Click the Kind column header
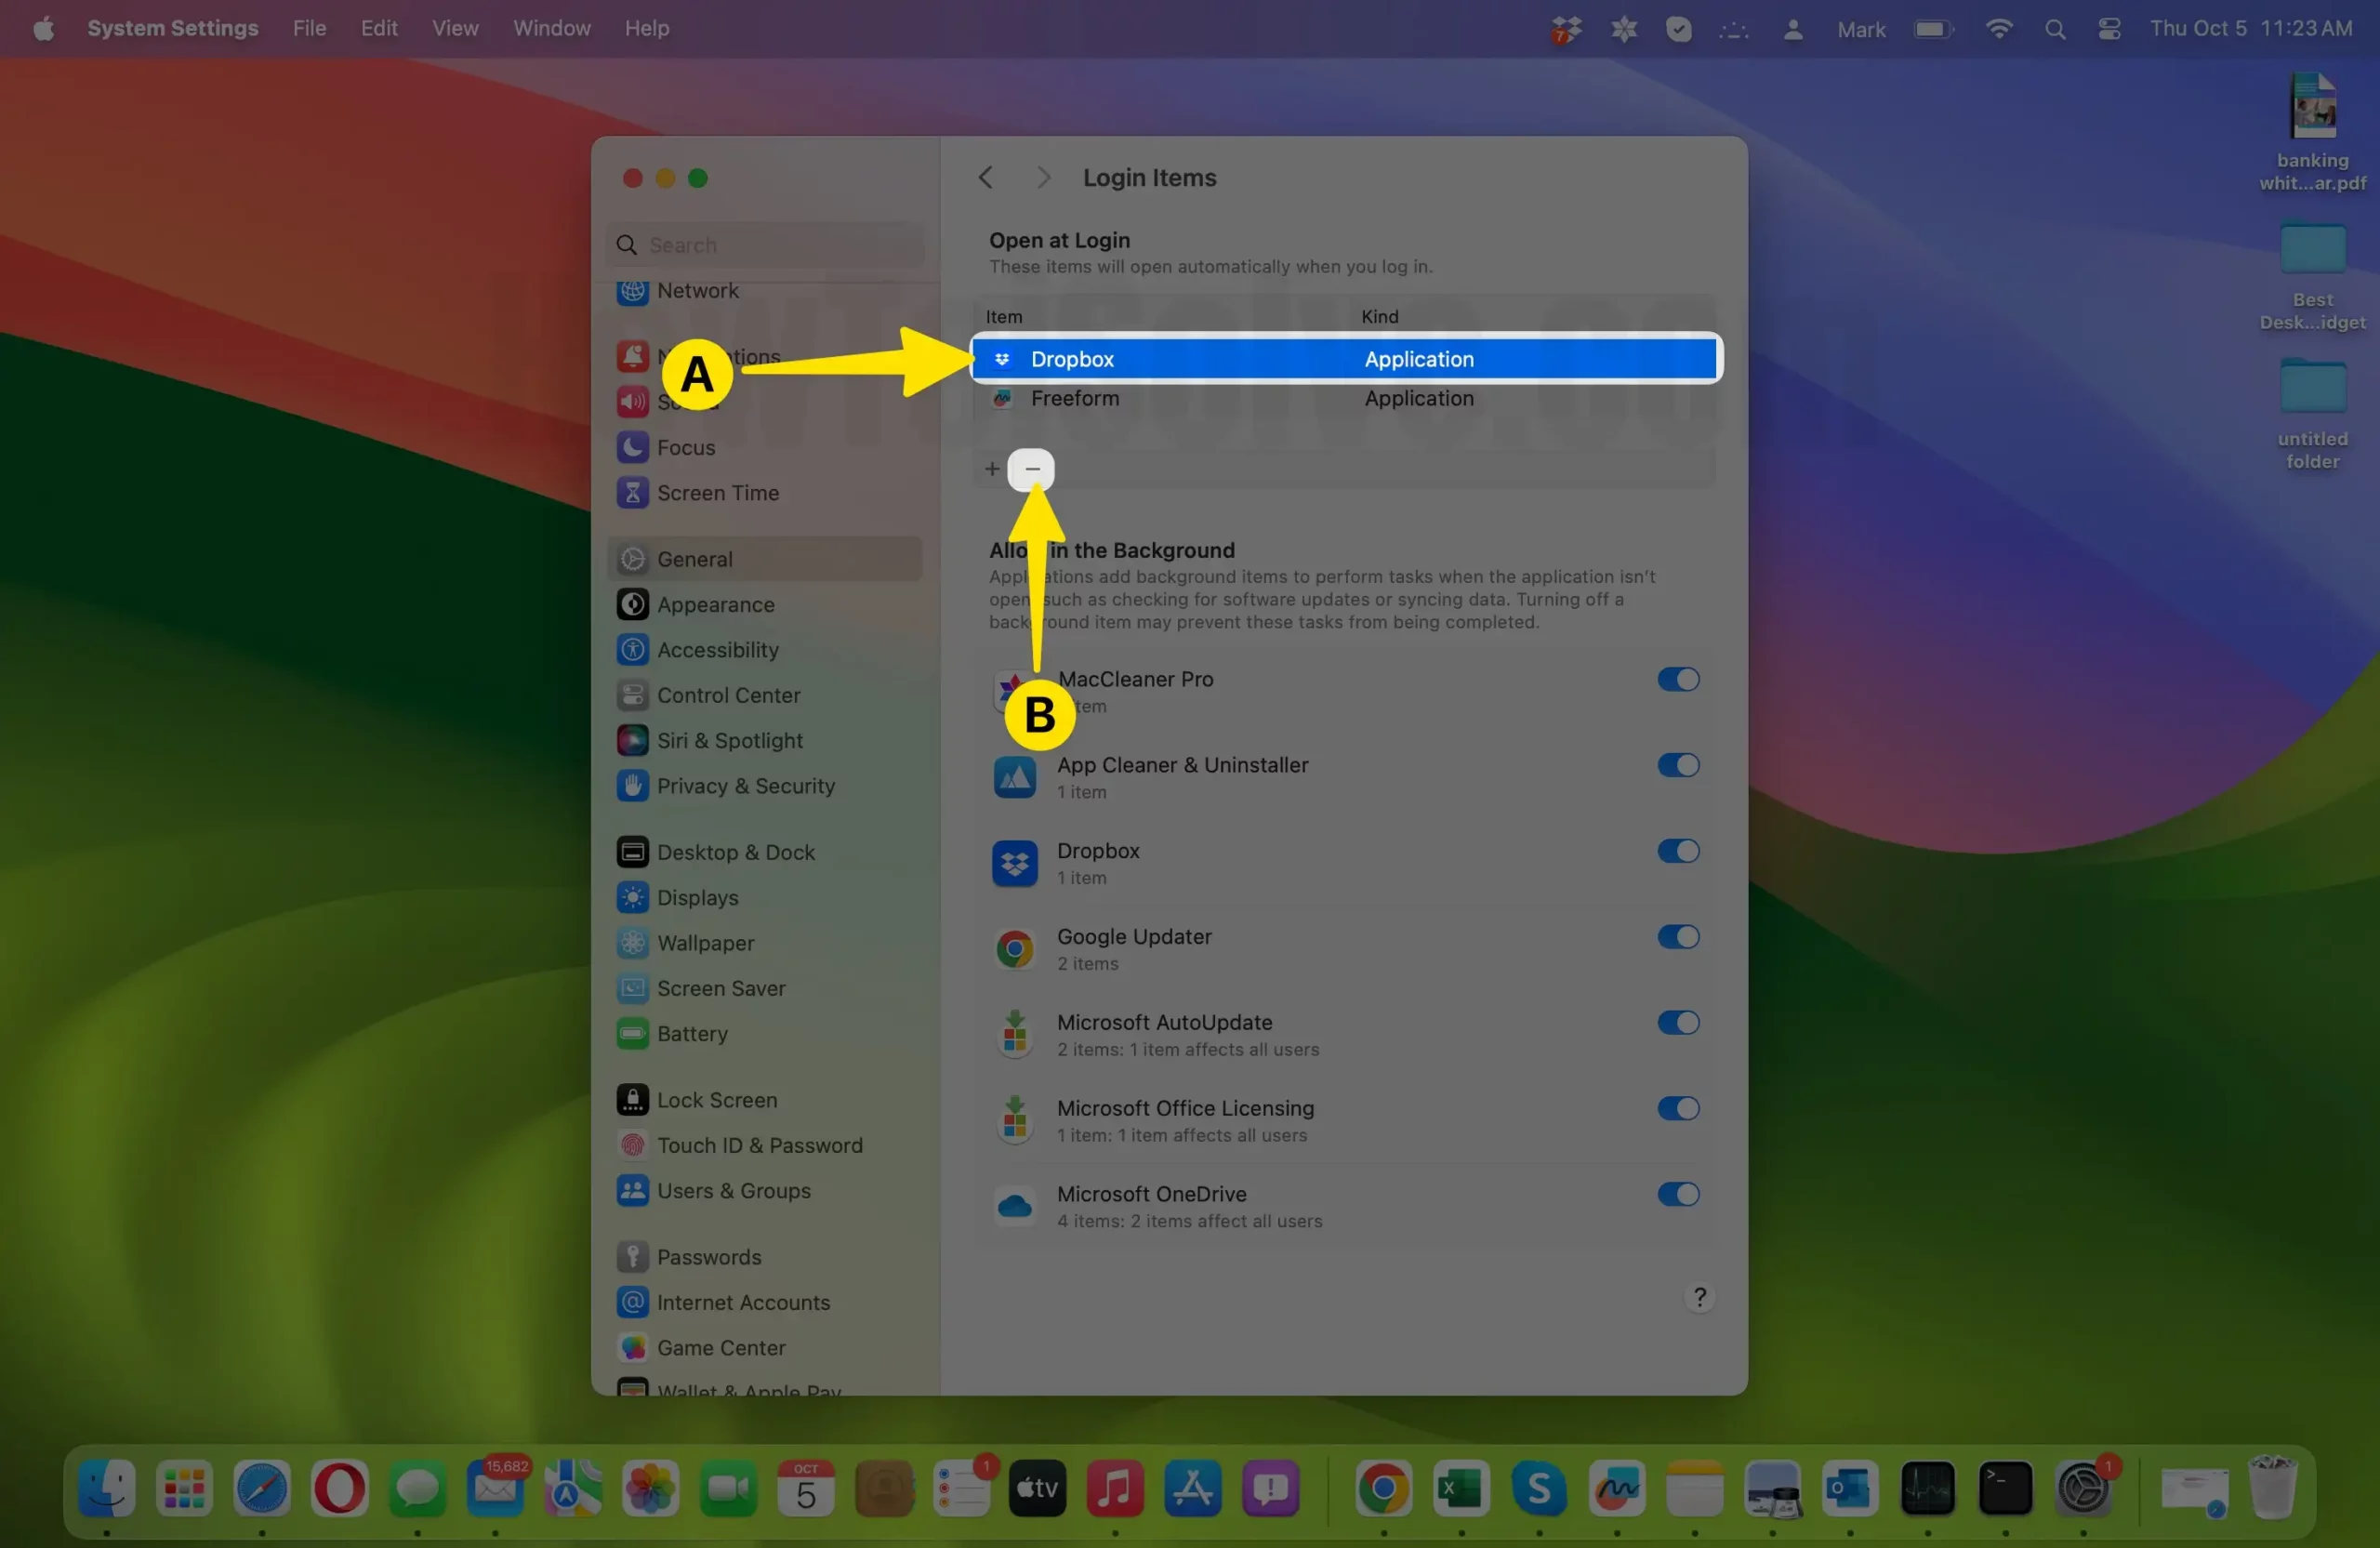Viewport: 2380px width, 1548px height. (x=1379, y=317)
